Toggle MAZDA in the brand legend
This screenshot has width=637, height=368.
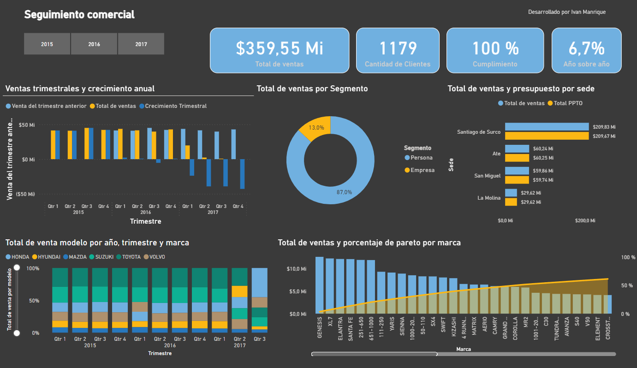pos(74,257)
